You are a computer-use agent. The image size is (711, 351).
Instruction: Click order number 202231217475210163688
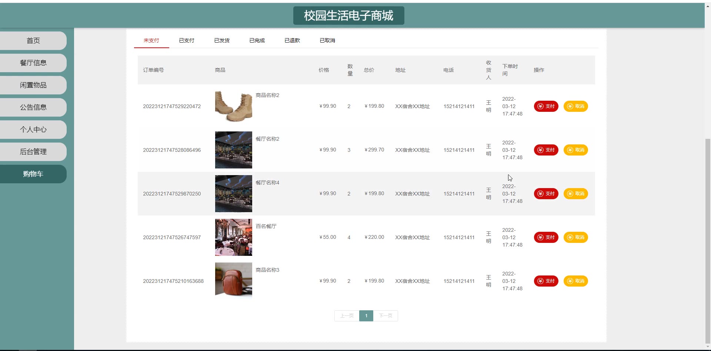[173, 281]
